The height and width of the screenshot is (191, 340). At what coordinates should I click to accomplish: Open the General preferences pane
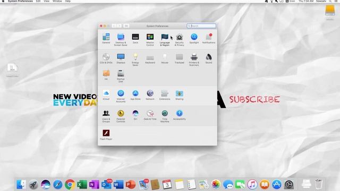106,39
